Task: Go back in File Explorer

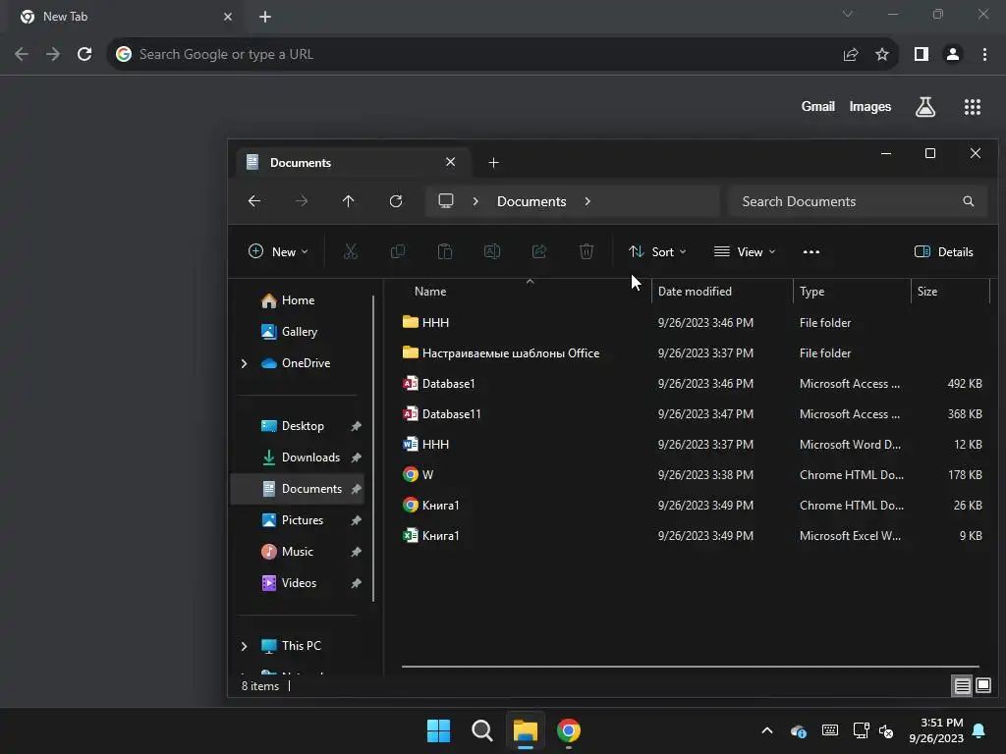Action: (x=254, y=201)
